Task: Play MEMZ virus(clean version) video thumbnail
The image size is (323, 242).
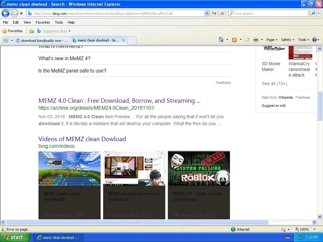Action: [x=134, y=168]
